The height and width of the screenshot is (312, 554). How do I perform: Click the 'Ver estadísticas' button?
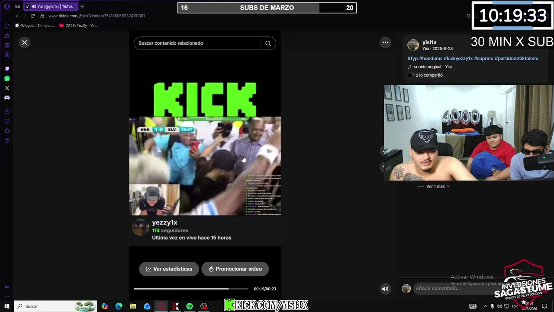(169, 269)
